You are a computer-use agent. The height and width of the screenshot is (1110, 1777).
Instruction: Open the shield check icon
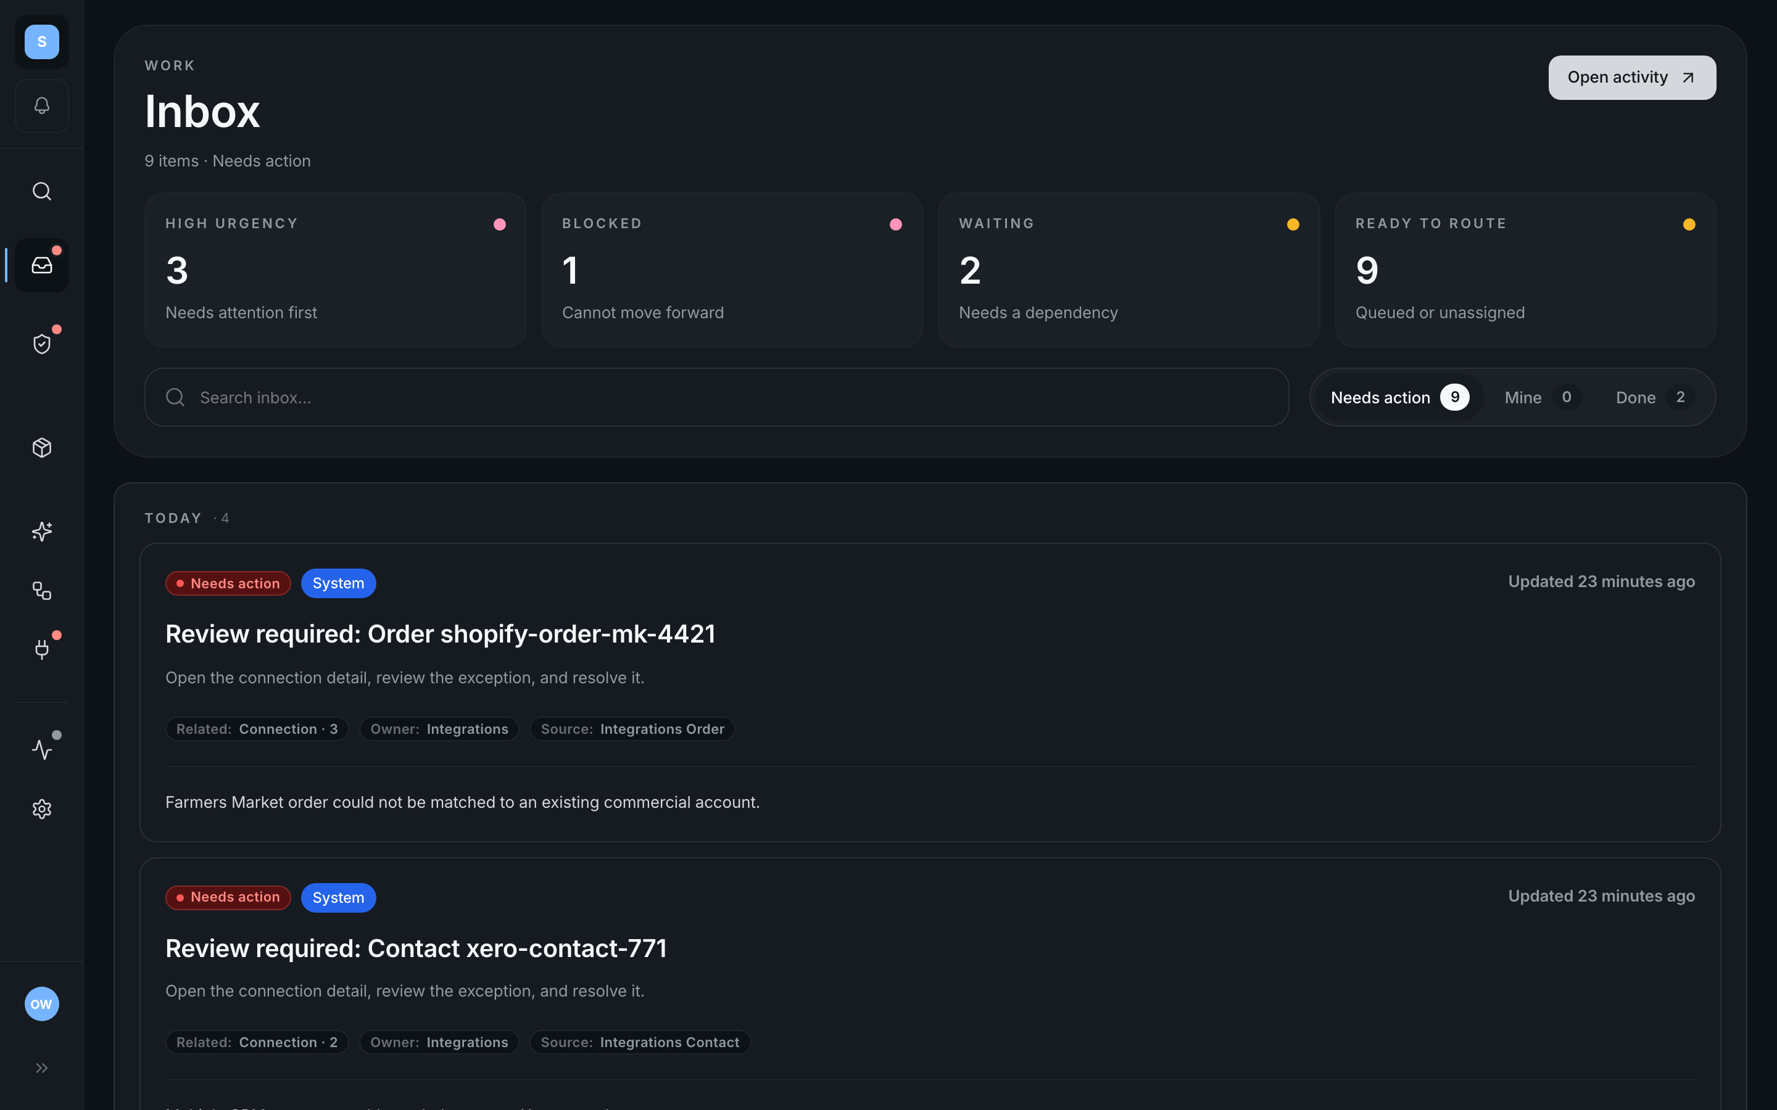tap(42, 343)
